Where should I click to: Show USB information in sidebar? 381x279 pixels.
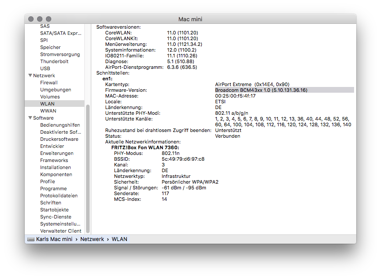(45, 68)
